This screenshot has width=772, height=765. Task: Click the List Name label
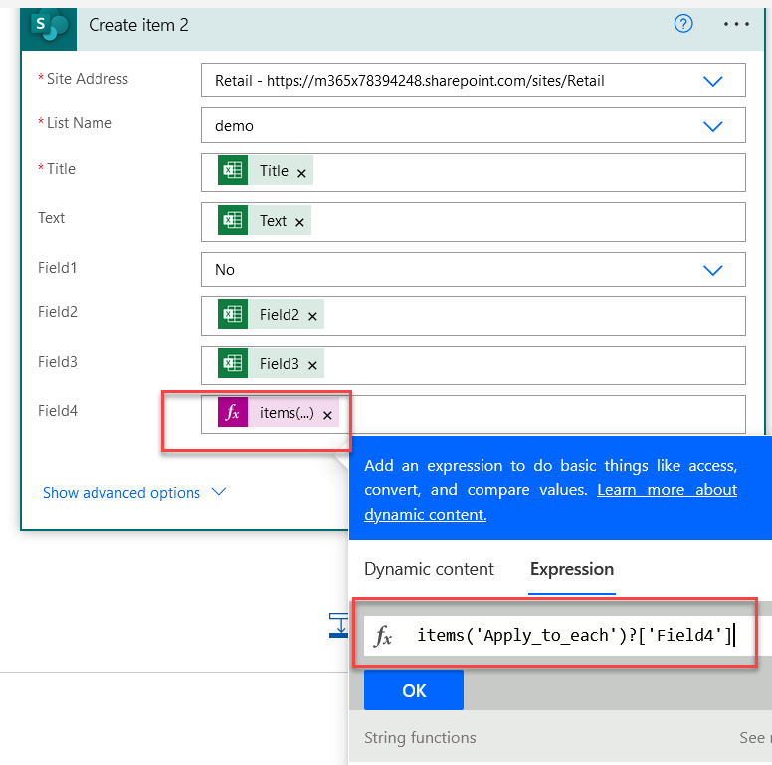[80, 123]
